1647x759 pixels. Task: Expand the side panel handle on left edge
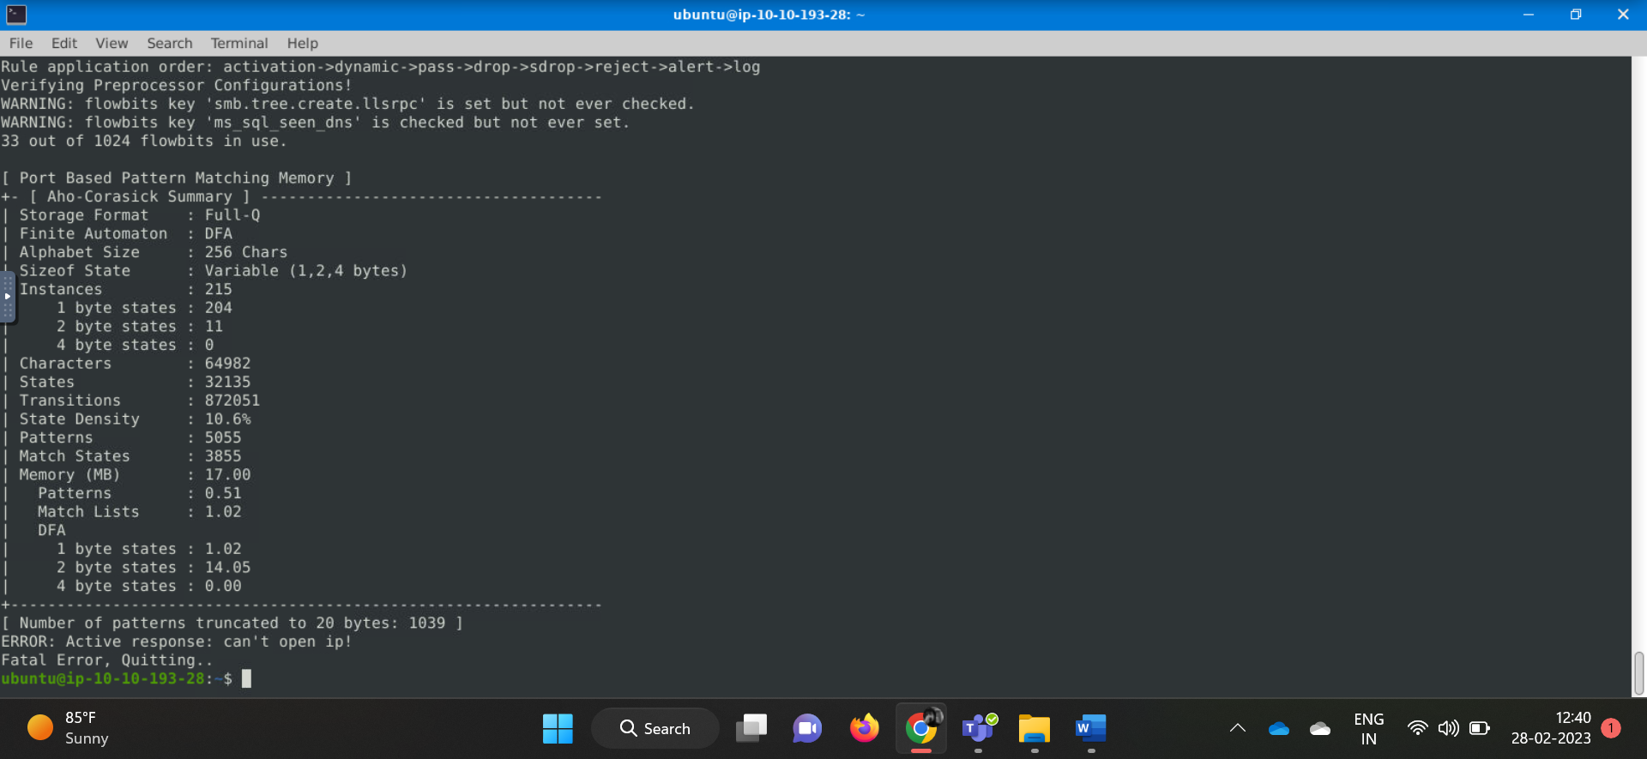(x=7, y=297)
